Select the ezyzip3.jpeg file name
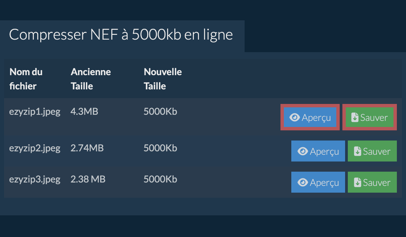The height and width of the screenshot is (237, 406). (x=35, y=179)
